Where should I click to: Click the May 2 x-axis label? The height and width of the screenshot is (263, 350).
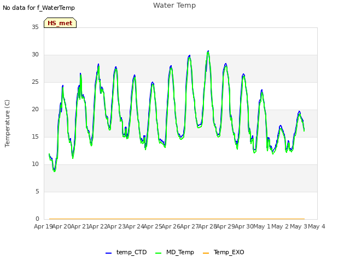[x=280, y=226]
